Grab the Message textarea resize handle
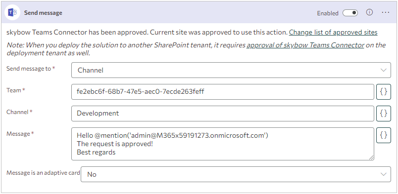This screenshot has height=194, width=398. tap(371, 157)
